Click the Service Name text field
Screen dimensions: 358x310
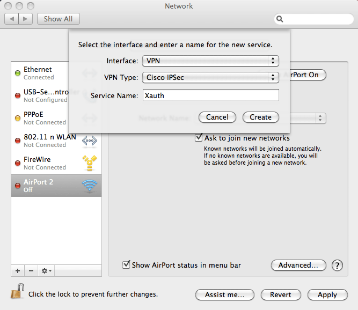pos(211,95)
